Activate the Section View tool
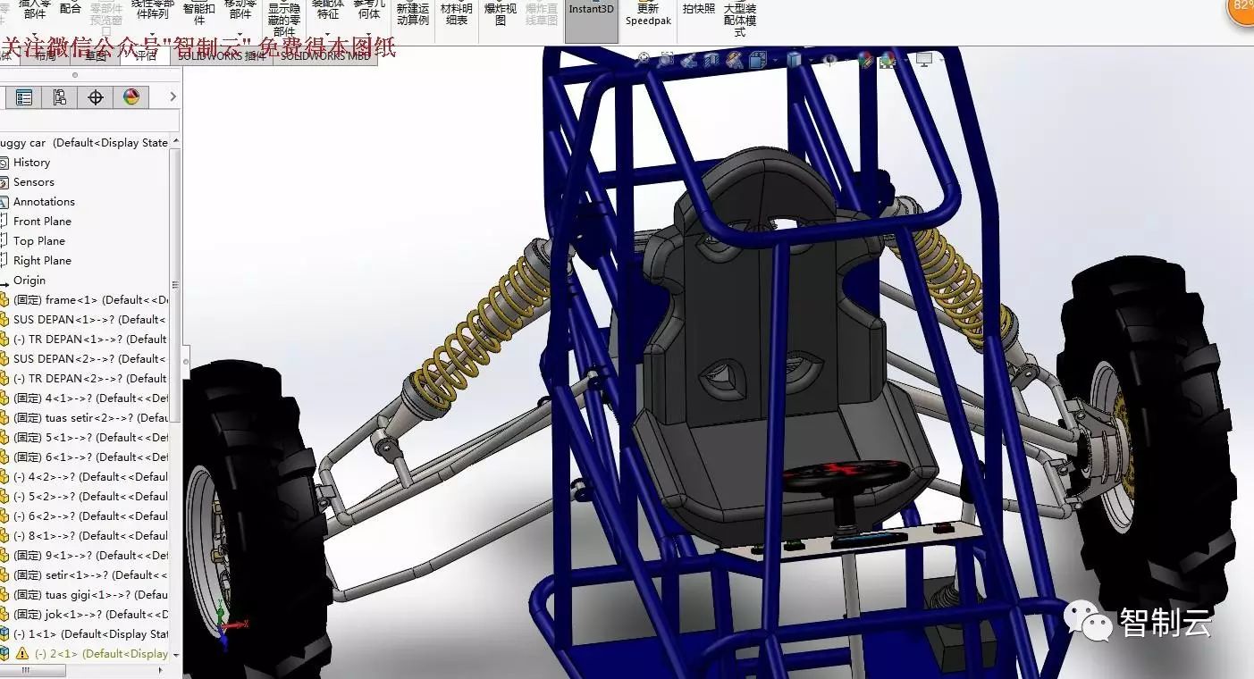Screen dimensions: 1254x679 point(711,60)
